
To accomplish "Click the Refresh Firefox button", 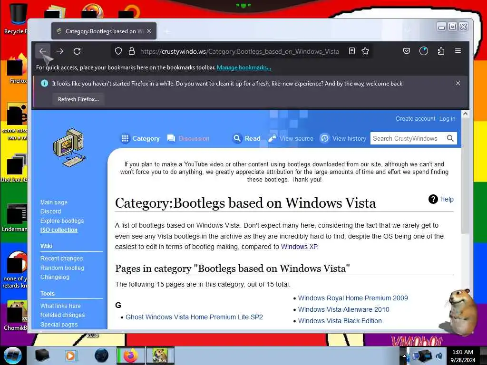I will [x=78, y=99].
